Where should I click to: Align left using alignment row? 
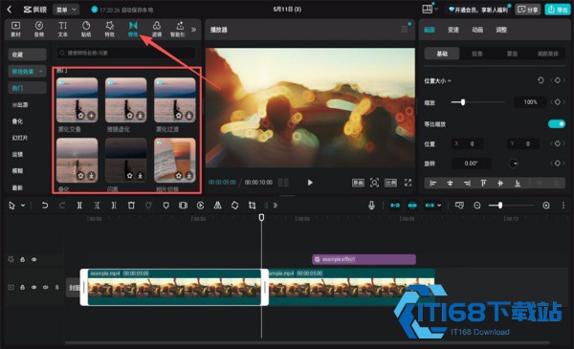[432, 184]
